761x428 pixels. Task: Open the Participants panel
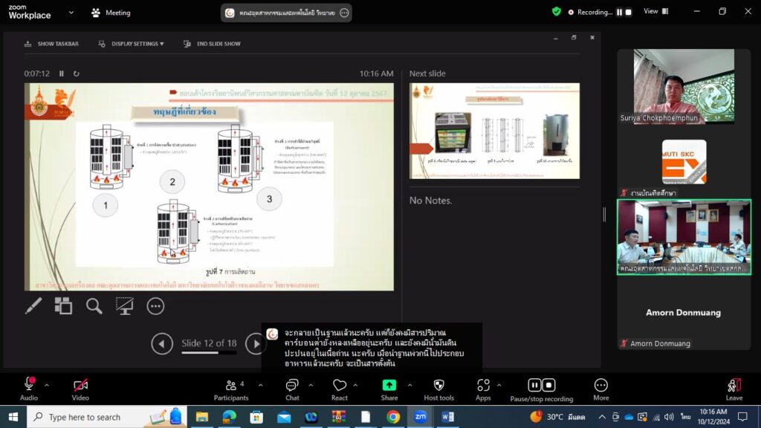pyautogui.click(x=231, y=389)
